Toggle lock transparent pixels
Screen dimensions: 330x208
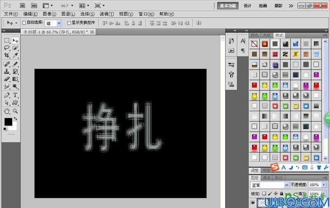click(264, 194)
